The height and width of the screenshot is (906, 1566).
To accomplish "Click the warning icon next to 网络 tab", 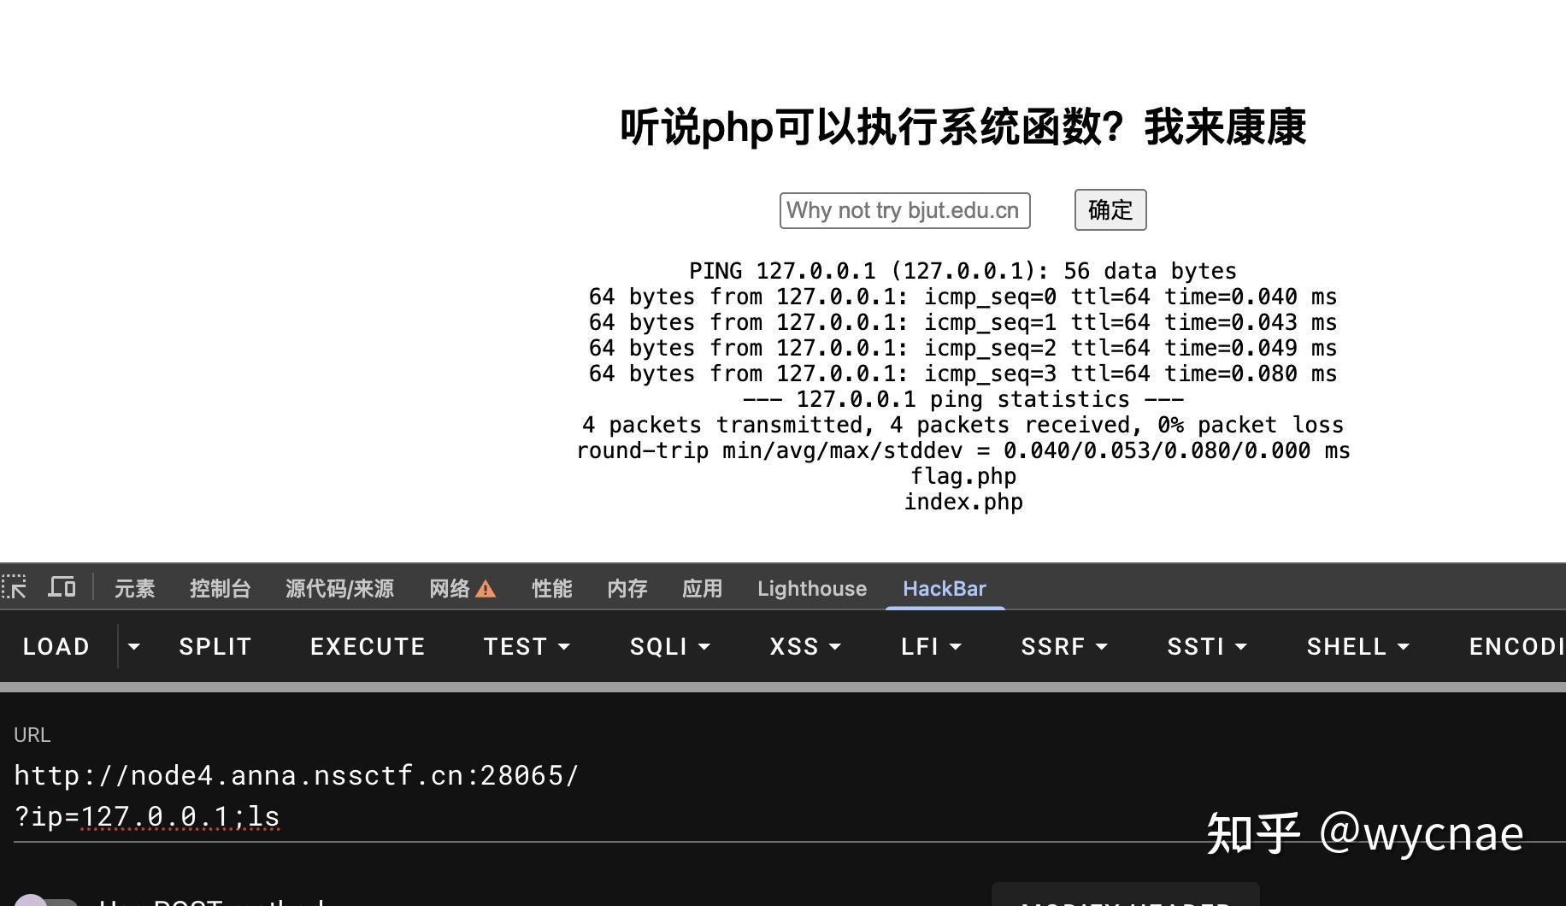I will point(486,588).
